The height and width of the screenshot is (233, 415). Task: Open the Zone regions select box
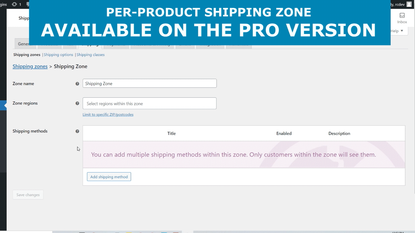click(x=149, y=104)
